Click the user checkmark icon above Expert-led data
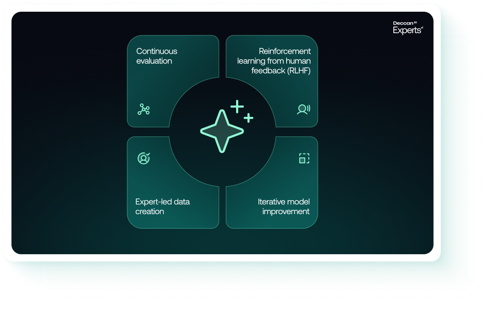 click(x=144, y=158)
